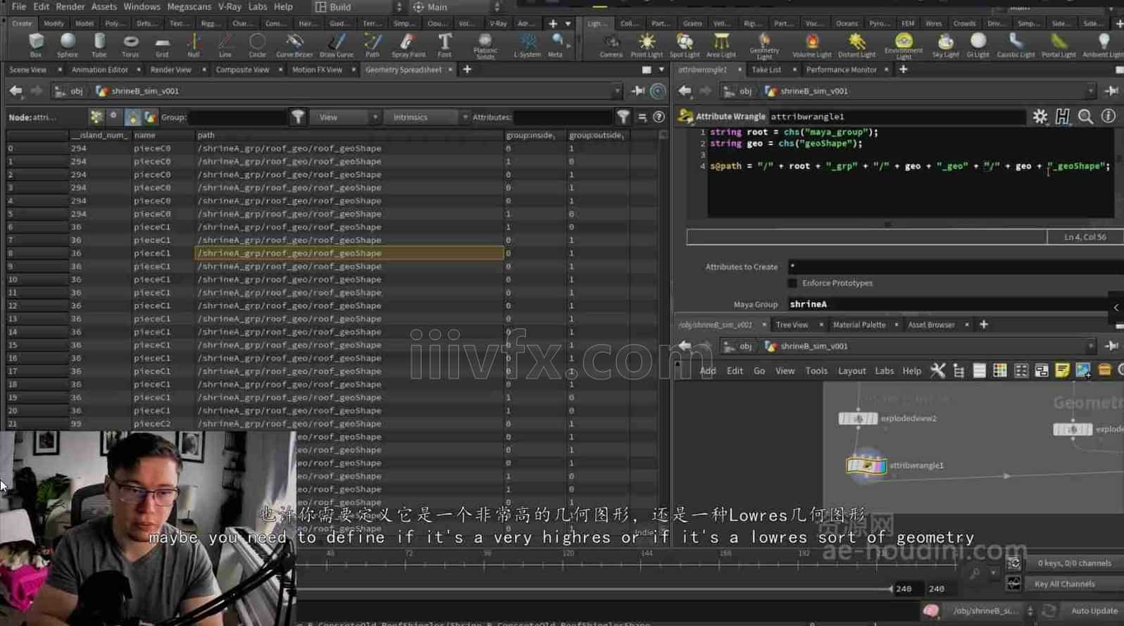Select the Platonic Solids tool
This screenshot has width=1124, height=626.
pos(485,46)
